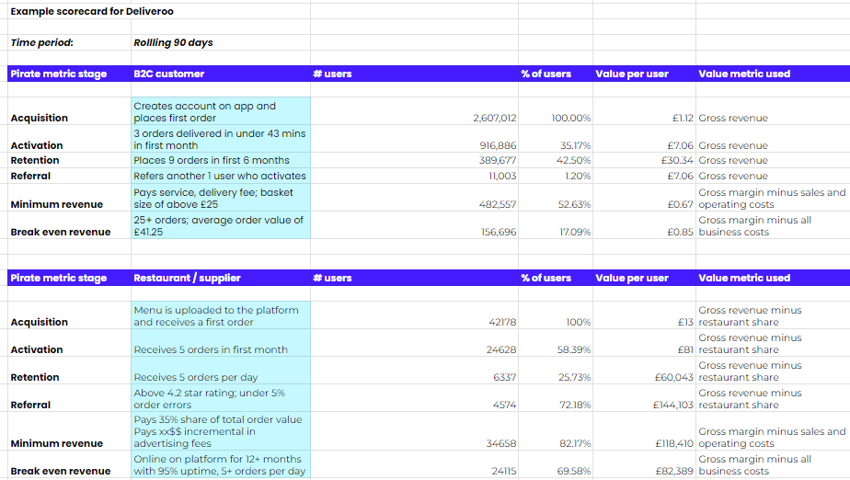The image size is (850, 480).
Task: Click 'Online on platform for 12+ months' cell
Action: pos(221,465)
